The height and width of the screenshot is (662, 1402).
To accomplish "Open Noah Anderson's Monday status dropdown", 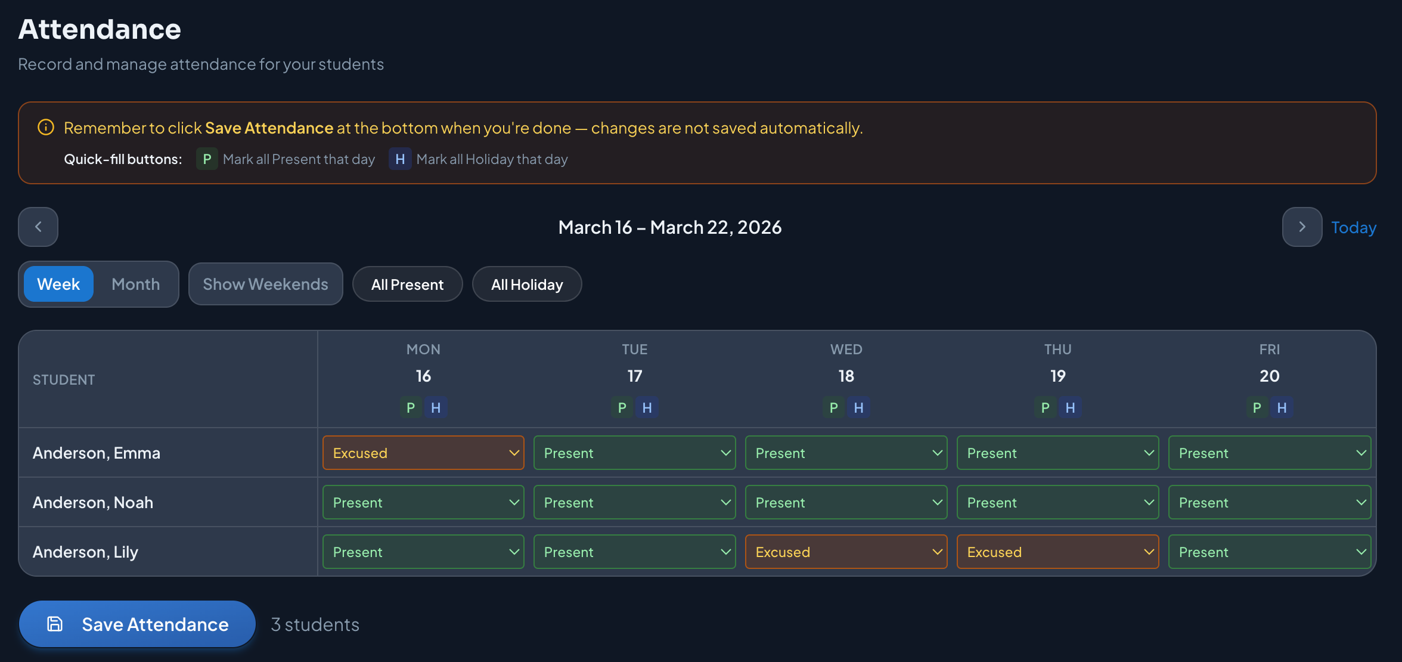I will [423, 502].
